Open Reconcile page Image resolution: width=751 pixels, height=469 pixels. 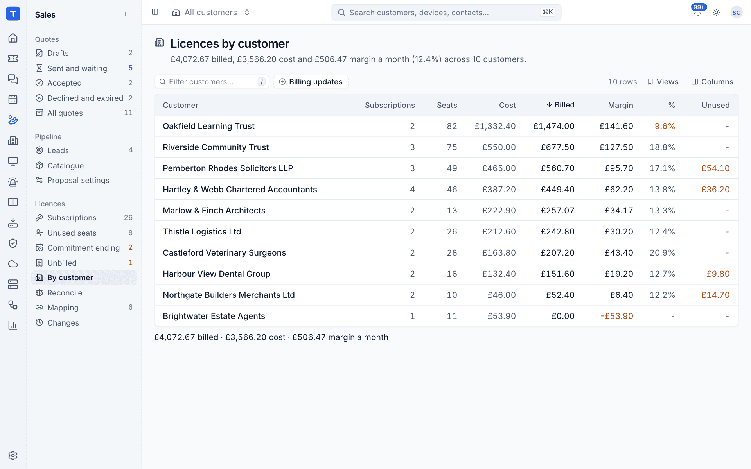coord(84,293)
